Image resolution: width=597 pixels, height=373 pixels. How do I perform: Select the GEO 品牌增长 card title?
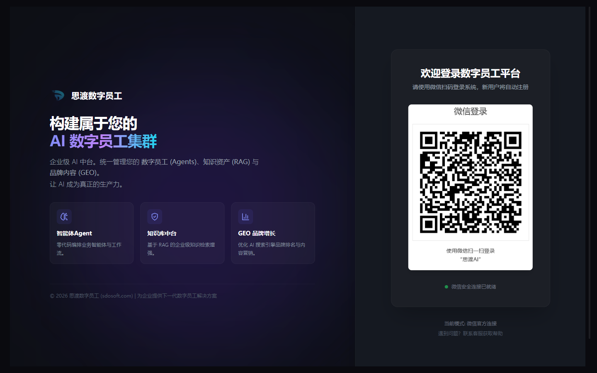257,233
